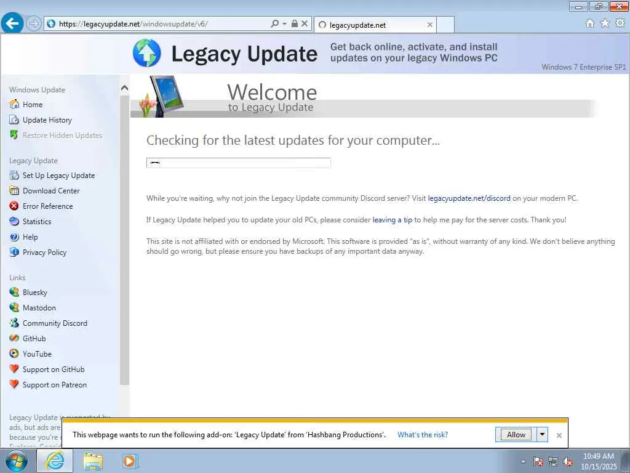
Task: Allow the Legacy Update add-on
Action: 516,434
